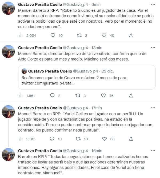Click the profile avatar on the 16min tweet
Viewport: 160px width, 178px height.
point(8,155)
